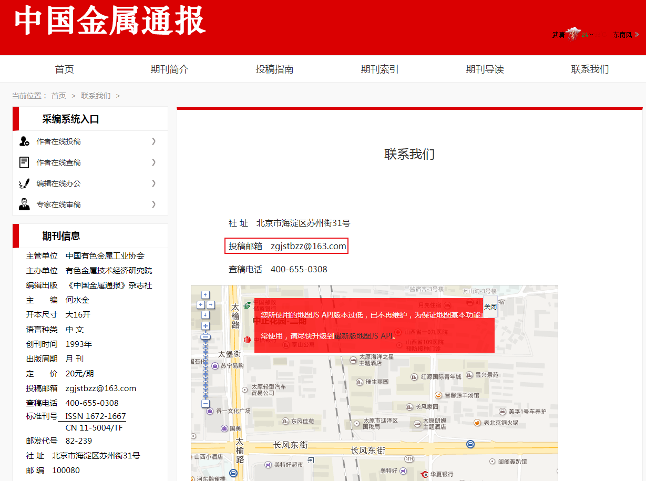Click the 专家在线审稿 person icon
This screenshot has width=646, height=481.
pyautogui.click(x=24, y=204)
